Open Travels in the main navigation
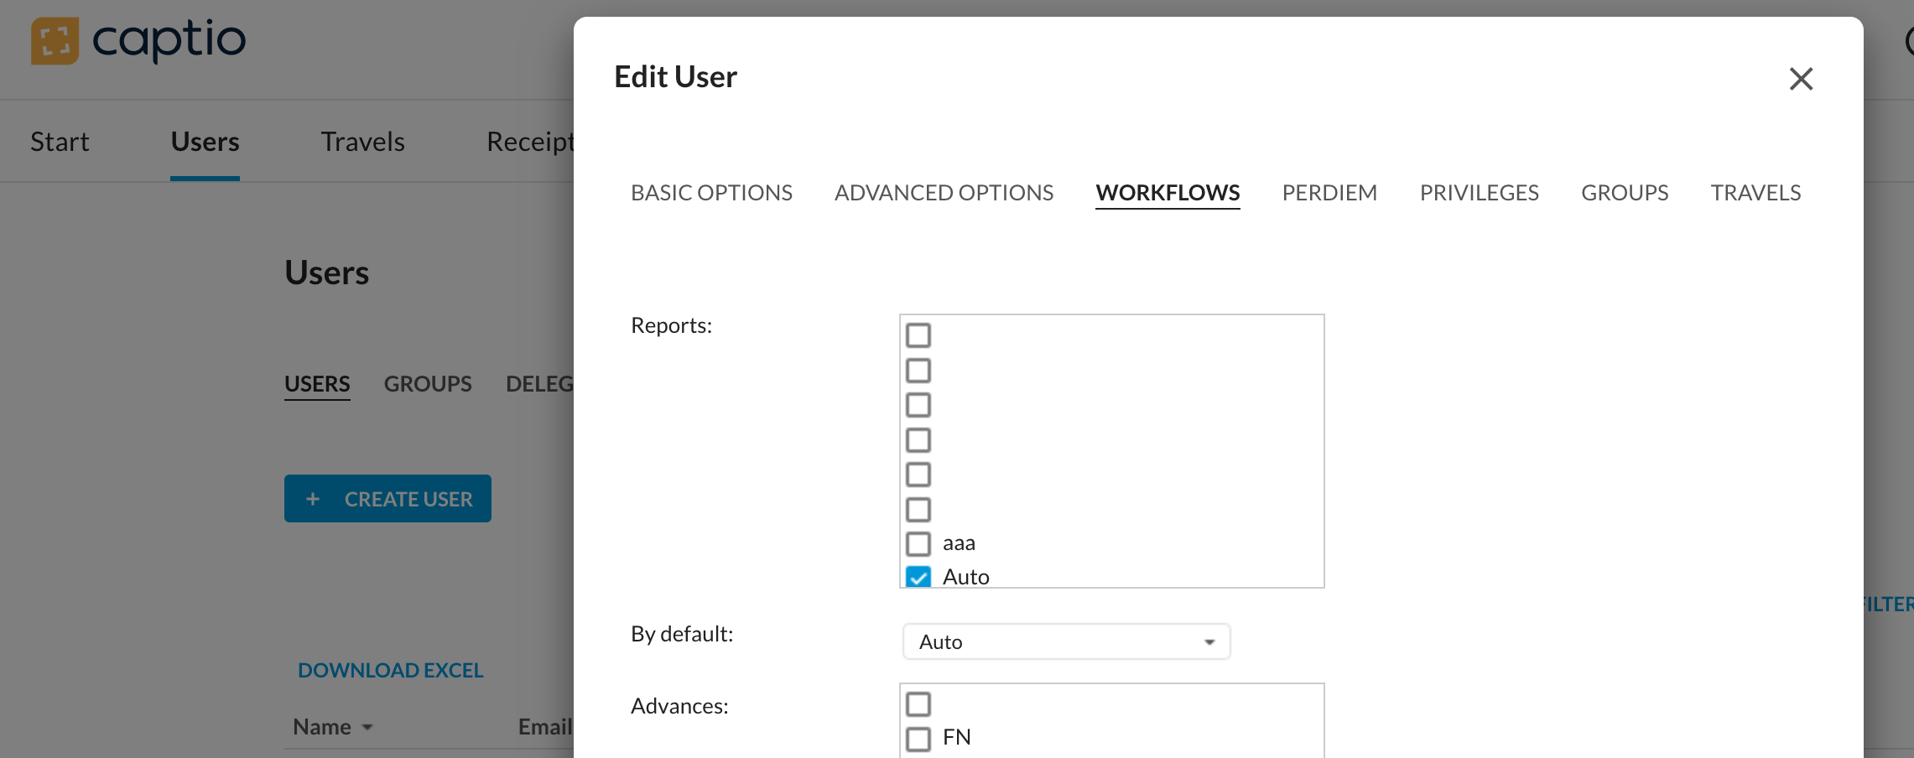Image resolution: width=1914 pixels, height=758 pixels. 362,142
